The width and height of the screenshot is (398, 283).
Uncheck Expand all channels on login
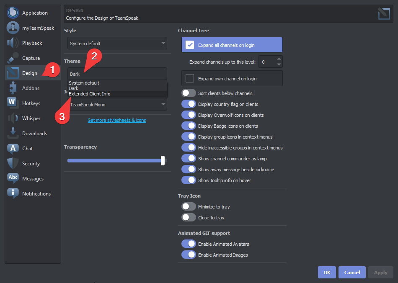pos(190,45)
